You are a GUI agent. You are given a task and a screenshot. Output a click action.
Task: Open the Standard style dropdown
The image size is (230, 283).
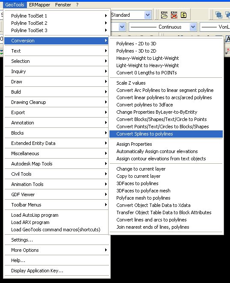coord(147,15)
